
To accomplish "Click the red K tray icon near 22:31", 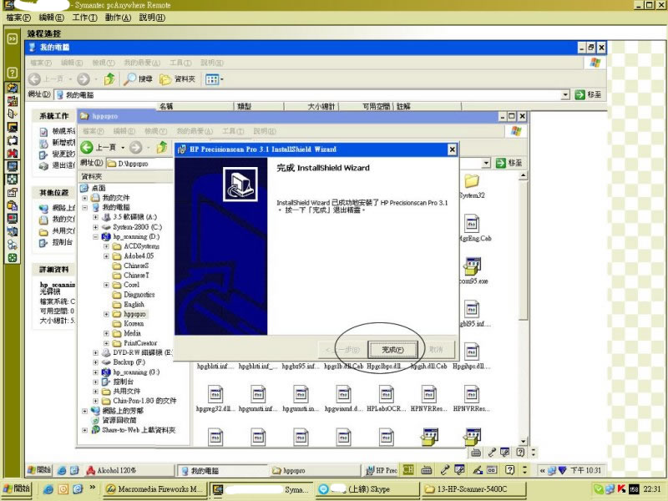I will (x=621, y=489).
